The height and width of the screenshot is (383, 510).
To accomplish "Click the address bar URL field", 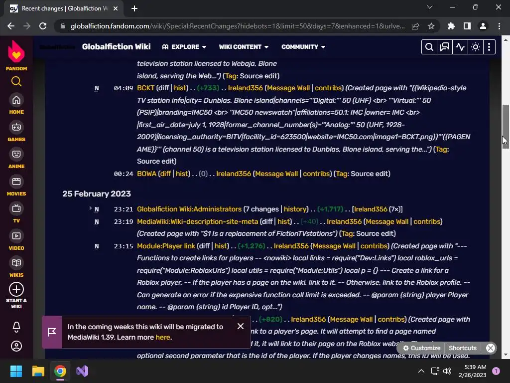I will (x=238, y=26).
